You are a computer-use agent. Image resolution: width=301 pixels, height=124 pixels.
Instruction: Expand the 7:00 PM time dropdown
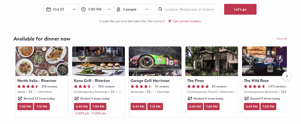point(96,9)
